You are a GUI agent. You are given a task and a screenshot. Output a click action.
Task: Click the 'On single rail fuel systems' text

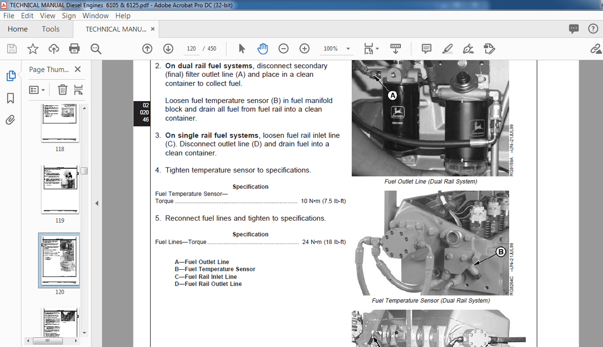(x=212, y=136)
